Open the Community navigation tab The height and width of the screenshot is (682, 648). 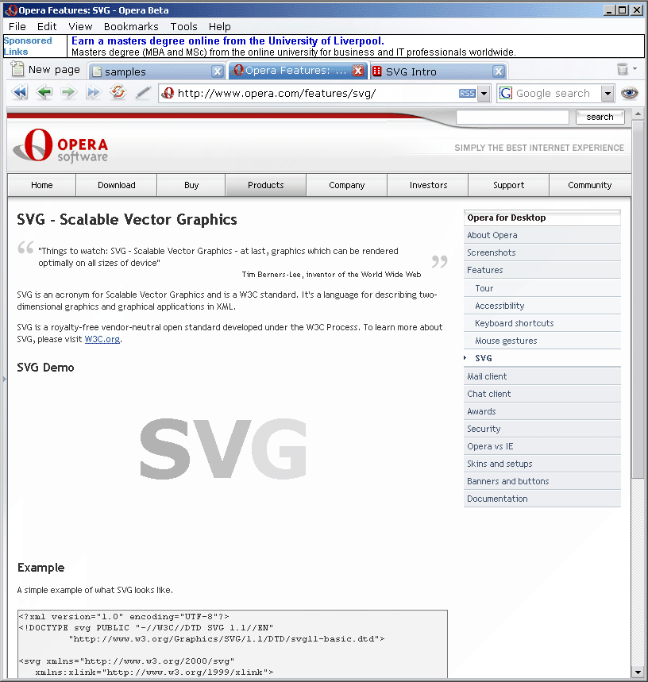590,185
